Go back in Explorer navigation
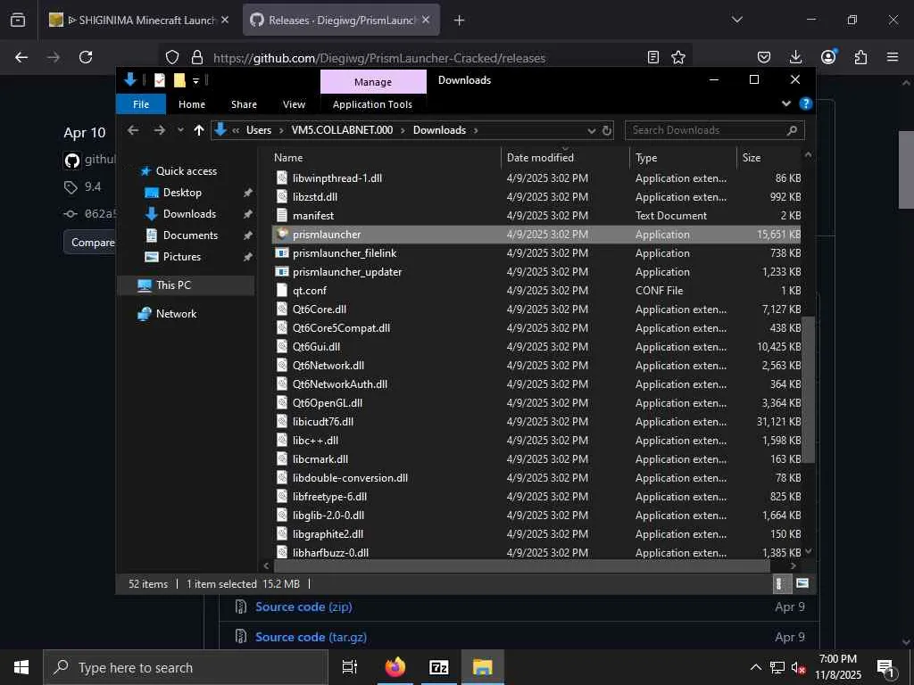Image resolution: width=914 pixels, height=685 pixels. pos(133,130)
